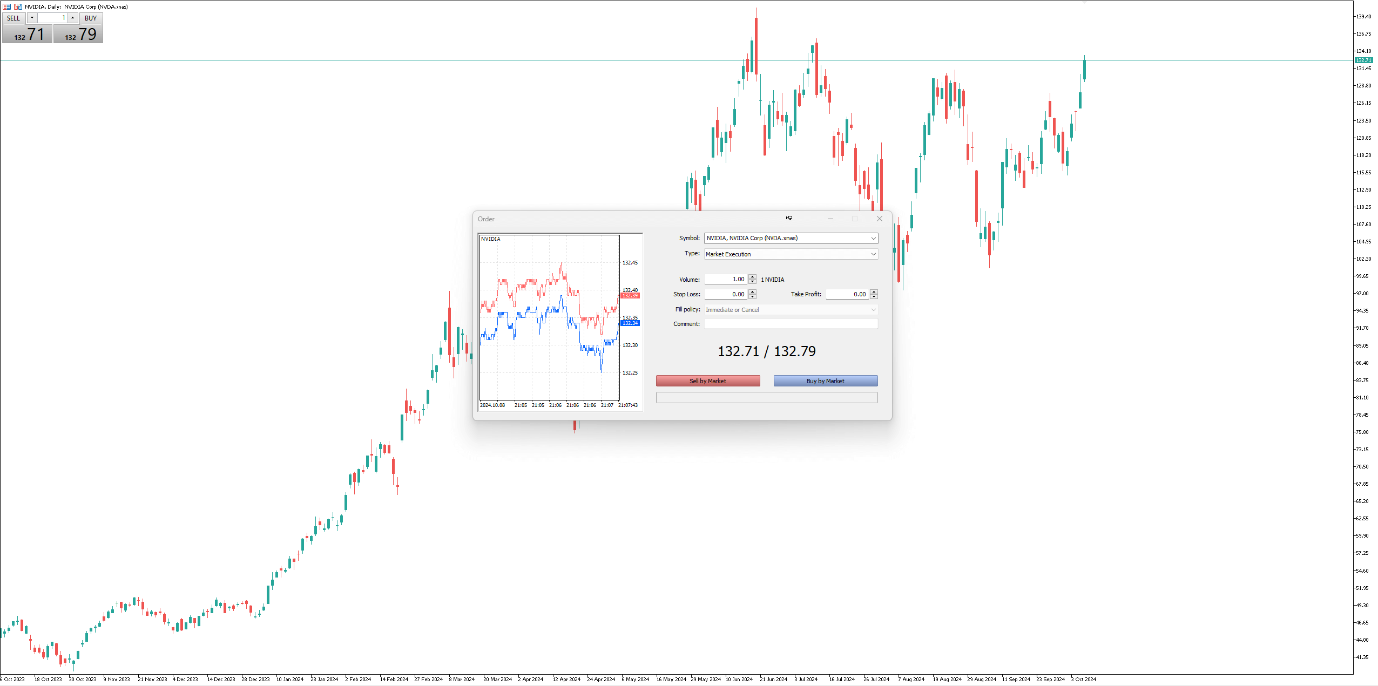
Task: Increase one-click volume with up arrow
Action: (x=72, y=18)
